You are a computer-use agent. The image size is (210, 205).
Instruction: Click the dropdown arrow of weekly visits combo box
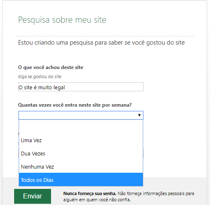pyautogui.click(x=139, y=115)
